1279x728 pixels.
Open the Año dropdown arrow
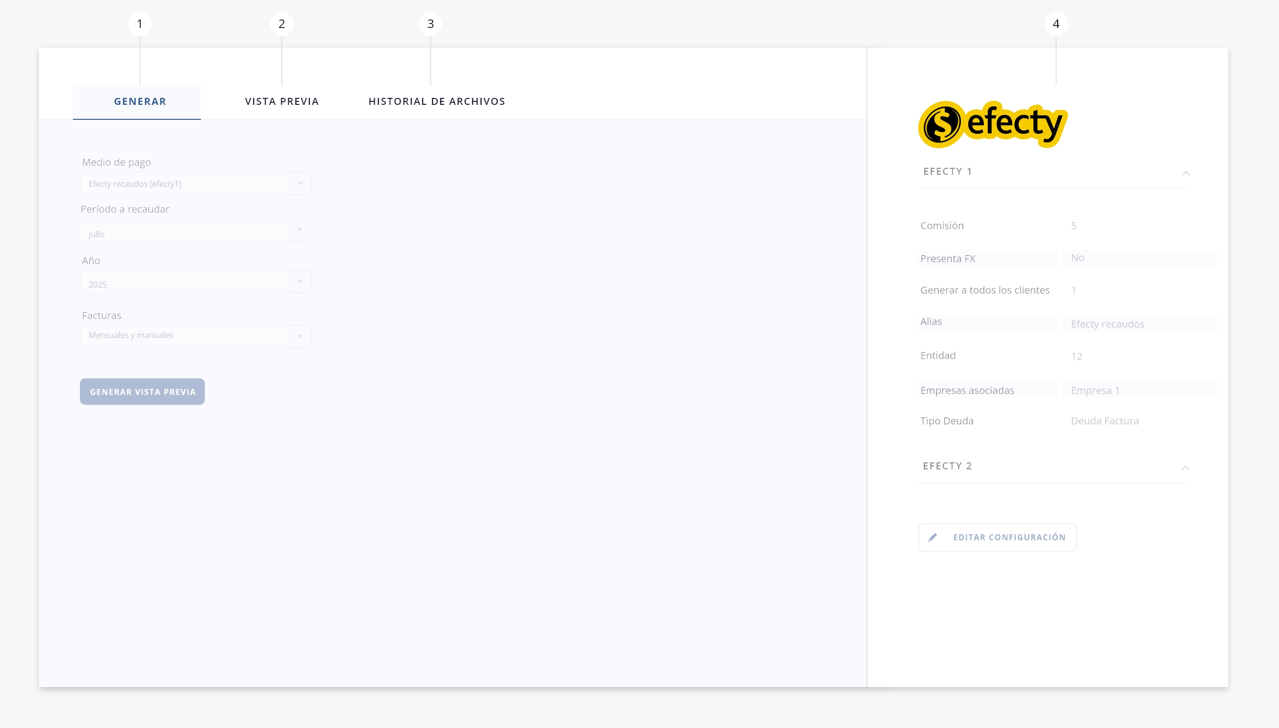pos(300,282)
